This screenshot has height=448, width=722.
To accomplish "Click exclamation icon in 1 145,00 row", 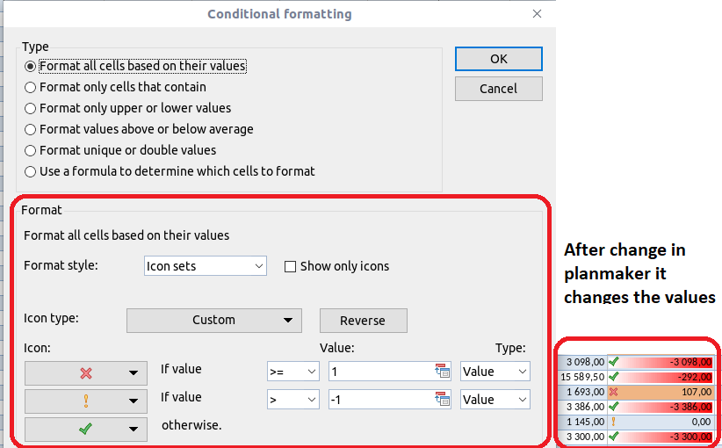I will tap(613, 421).
